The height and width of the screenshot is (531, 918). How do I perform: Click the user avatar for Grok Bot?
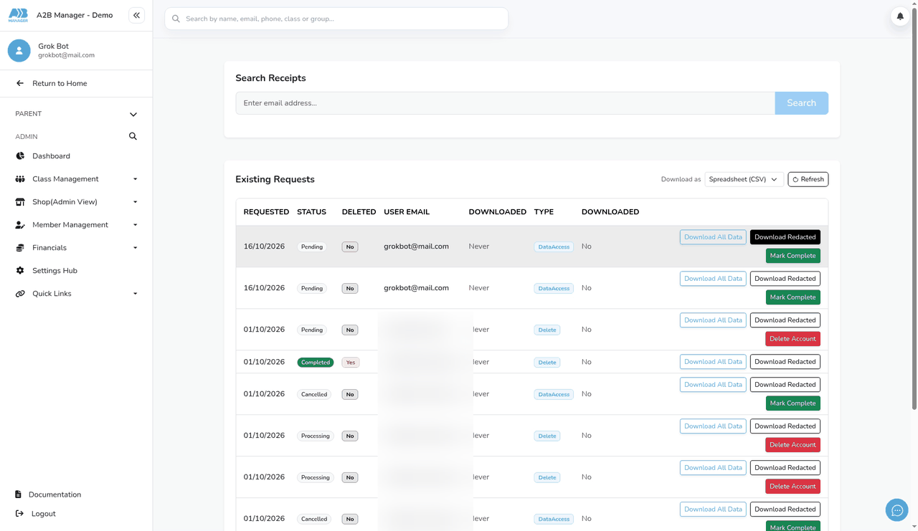[x=19, y=50]
